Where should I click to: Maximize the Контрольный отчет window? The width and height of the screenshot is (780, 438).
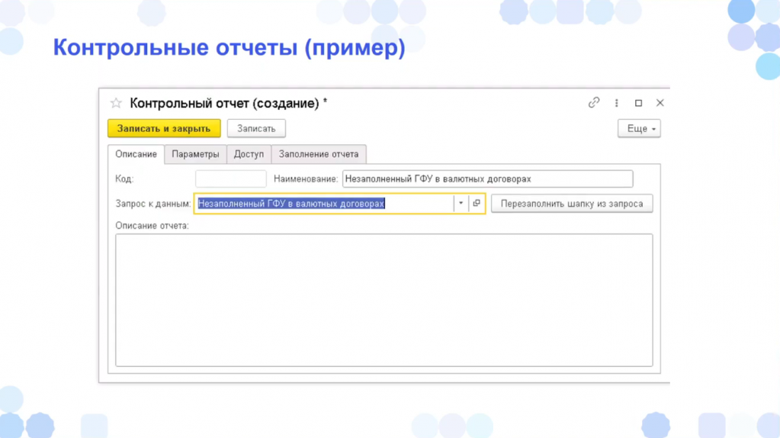pos(638,103)
